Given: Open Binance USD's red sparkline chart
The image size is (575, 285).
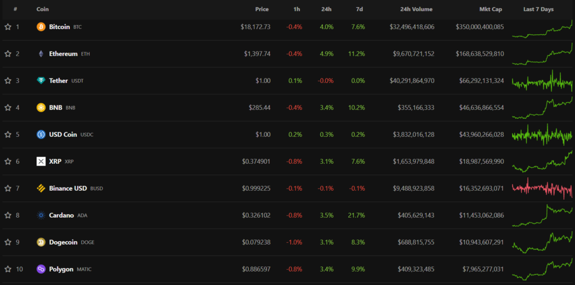Looking at the screenshot, I should [x=542, y=189].
